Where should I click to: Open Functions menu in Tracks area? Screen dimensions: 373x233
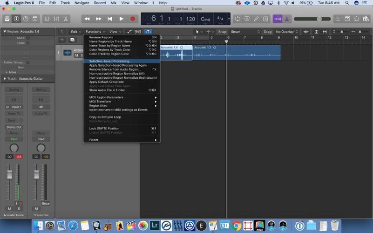pyautogui.click(x=95, y=32)
